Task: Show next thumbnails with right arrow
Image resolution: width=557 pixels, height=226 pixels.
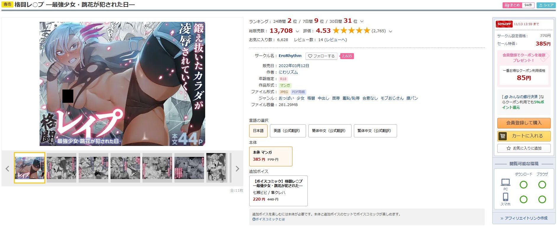Action: (x=237, y=169)
